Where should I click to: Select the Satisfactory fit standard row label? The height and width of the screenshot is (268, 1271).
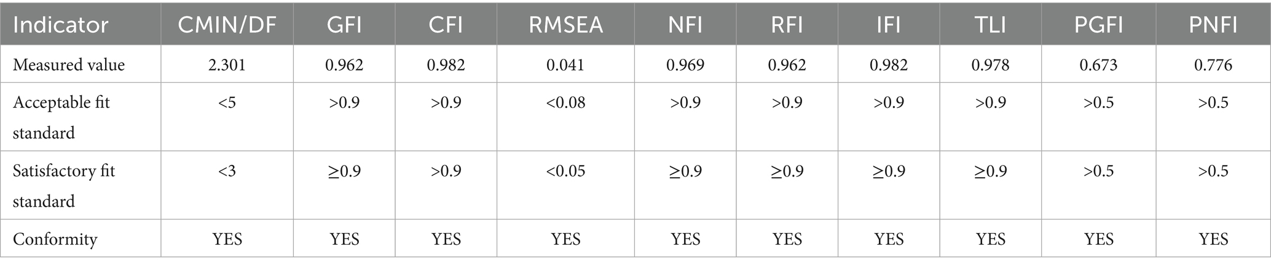click(x=64, y=186)
